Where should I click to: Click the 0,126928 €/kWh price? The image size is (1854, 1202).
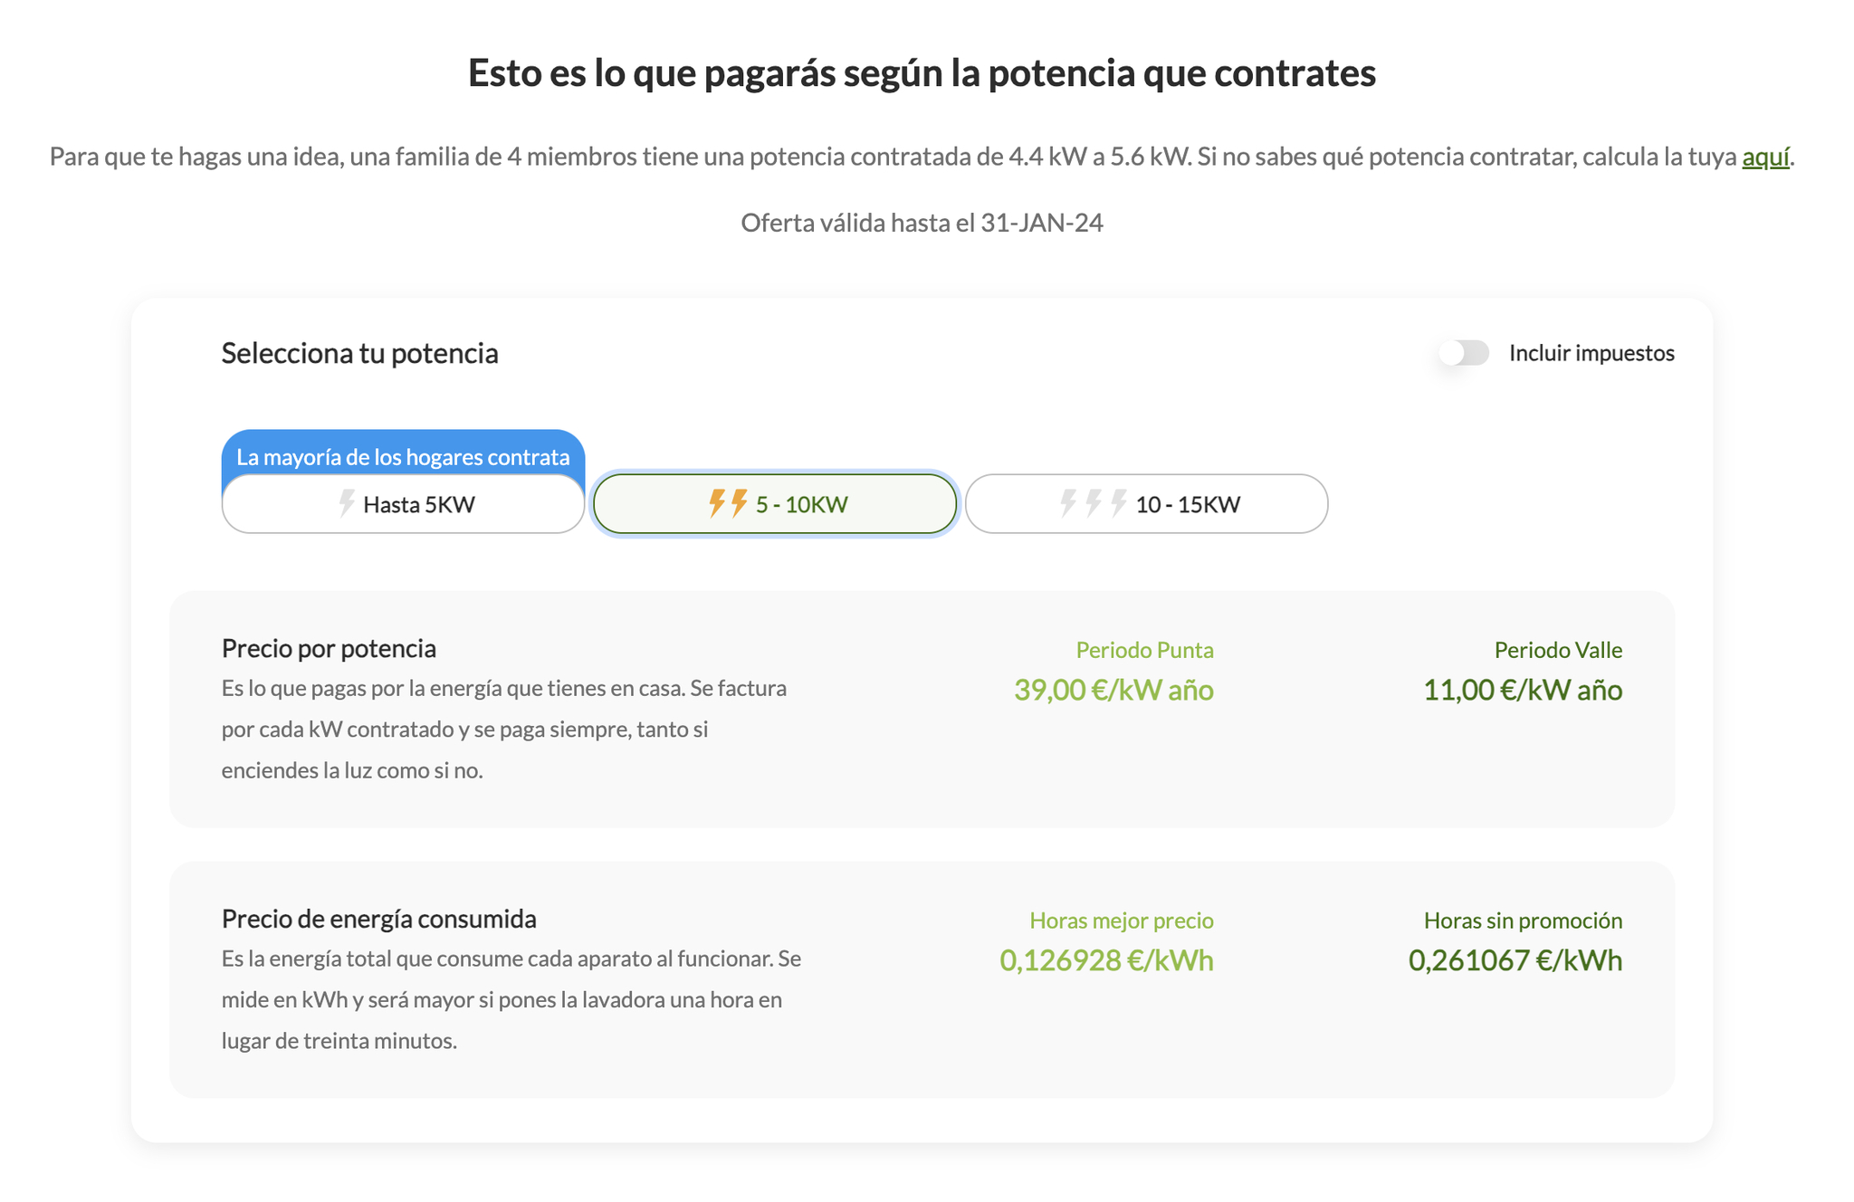(x=1105, y=960)
